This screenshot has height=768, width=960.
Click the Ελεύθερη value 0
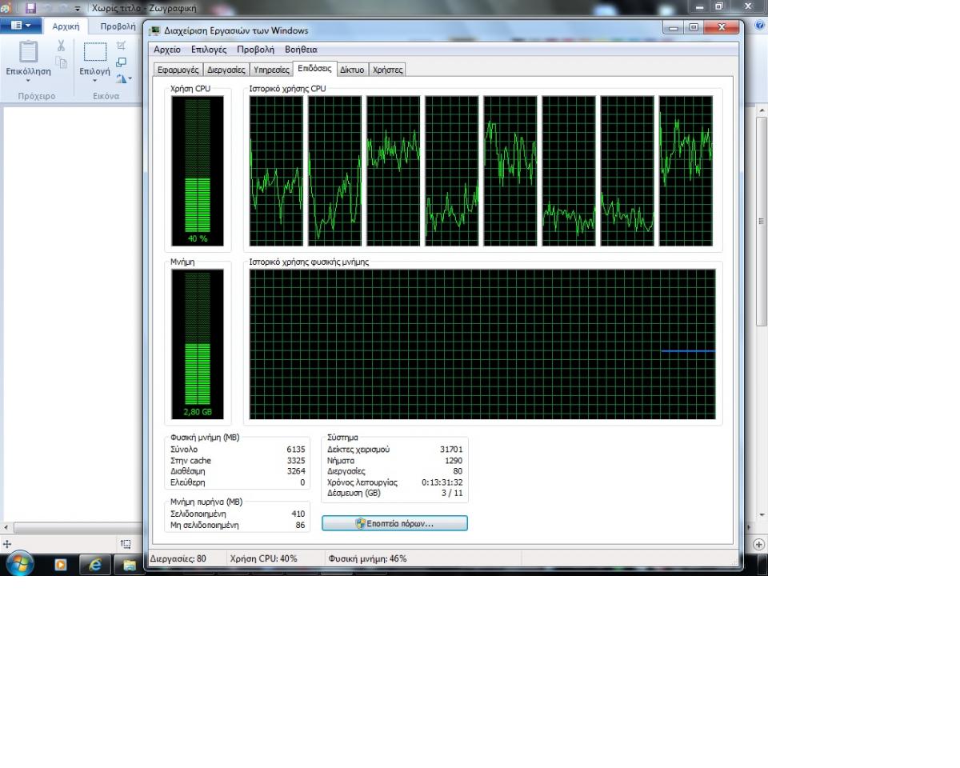(x=303, y=483)
